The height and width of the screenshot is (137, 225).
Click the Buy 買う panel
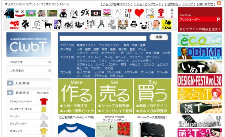[x=153, y=97]
